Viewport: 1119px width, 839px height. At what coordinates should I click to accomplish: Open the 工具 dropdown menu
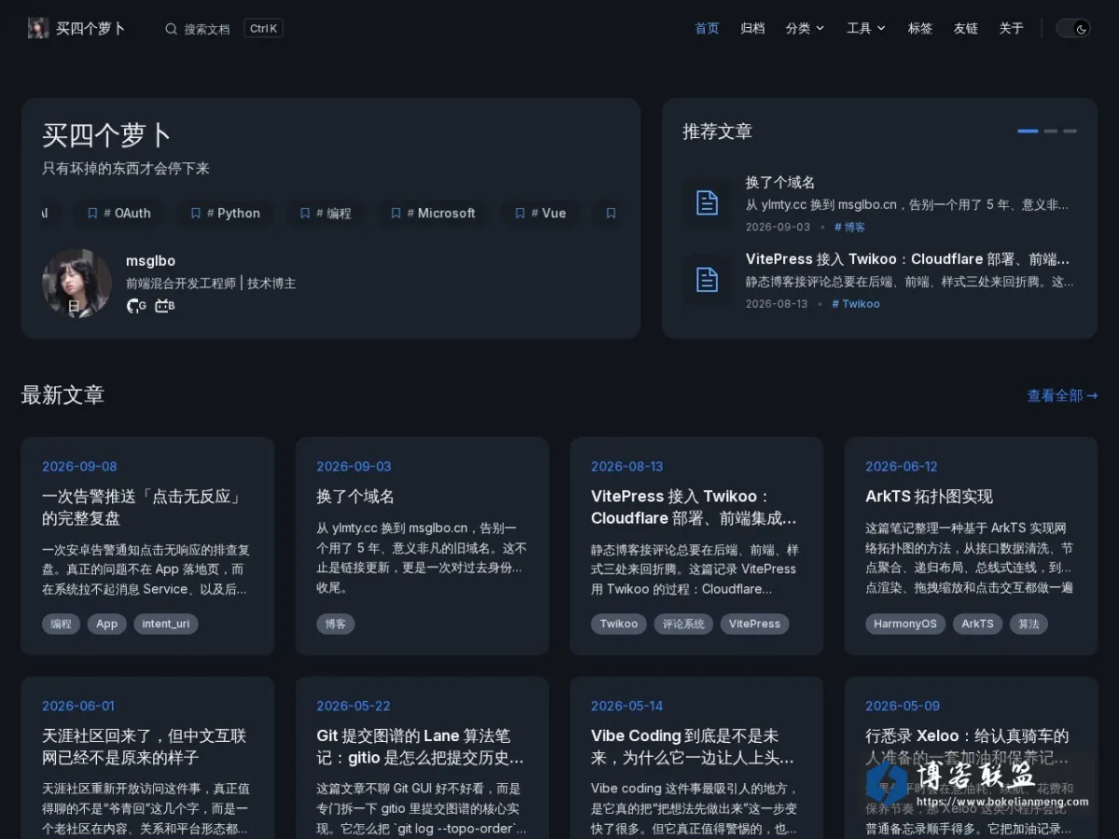pyautogui.click(x=866, y=29)
